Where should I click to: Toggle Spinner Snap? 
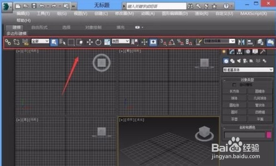point(189,42)
